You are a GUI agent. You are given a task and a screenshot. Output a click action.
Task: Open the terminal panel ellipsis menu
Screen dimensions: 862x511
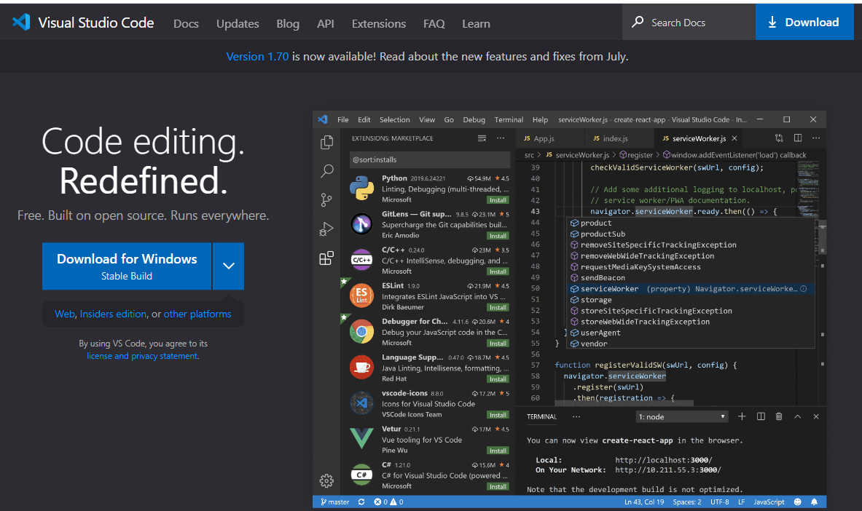click(576, 416)
